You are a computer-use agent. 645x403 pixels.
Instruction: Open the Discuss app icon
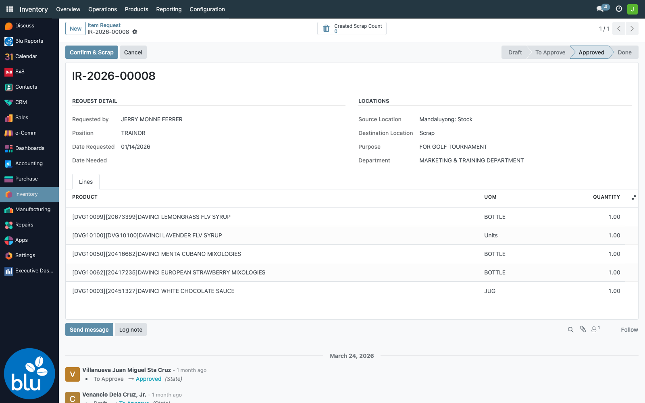tap(9, 26)
